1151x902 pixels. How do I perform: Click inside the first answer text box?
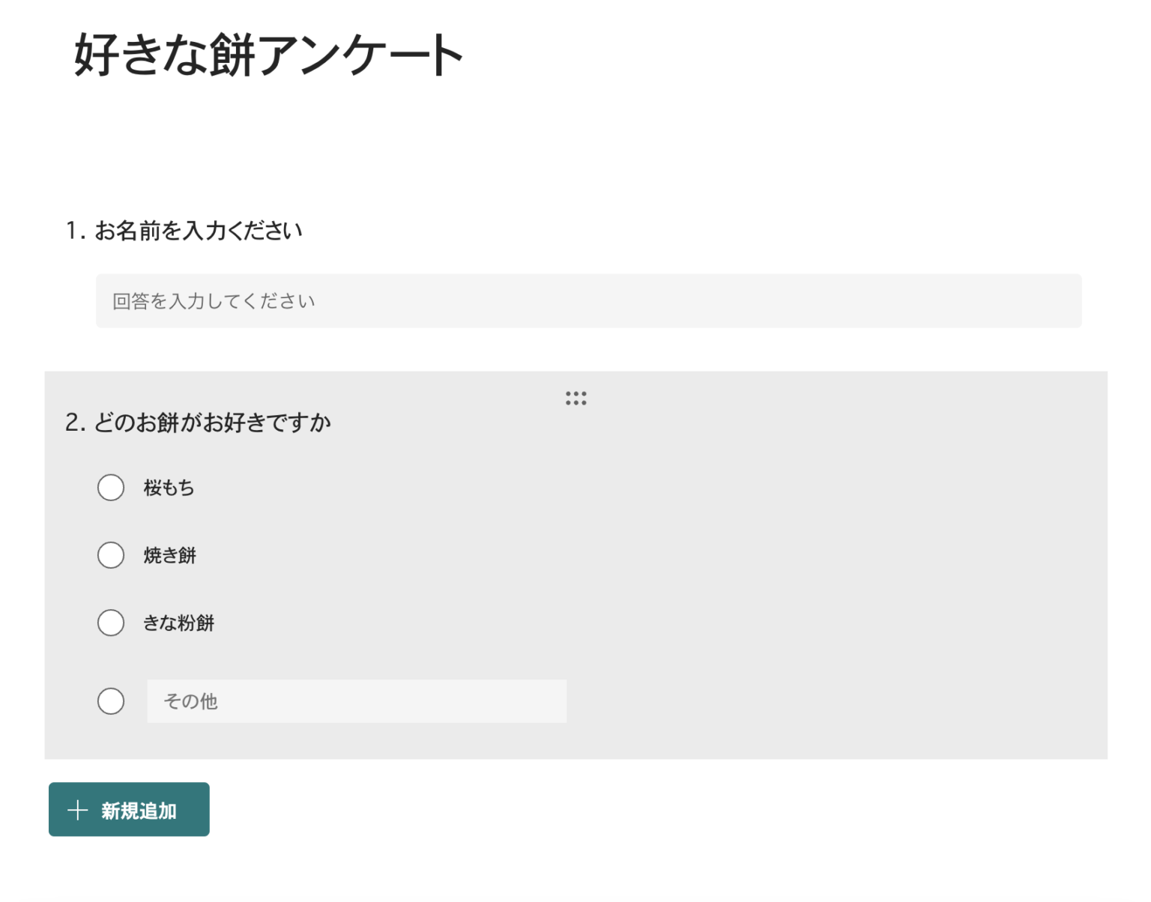tap(588, 300)
